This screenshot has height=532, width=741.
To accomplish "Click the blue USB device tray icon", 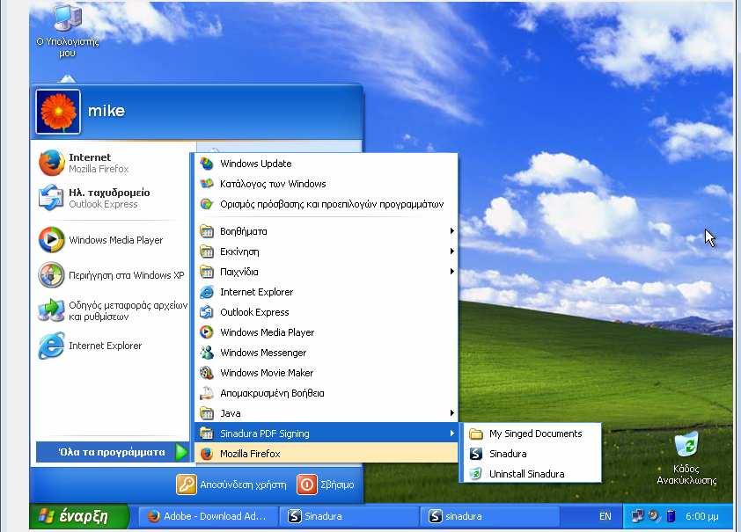I will click(671, 516).
